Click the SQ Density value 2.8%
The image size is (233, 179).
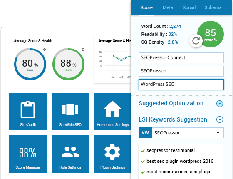[173, 42]
